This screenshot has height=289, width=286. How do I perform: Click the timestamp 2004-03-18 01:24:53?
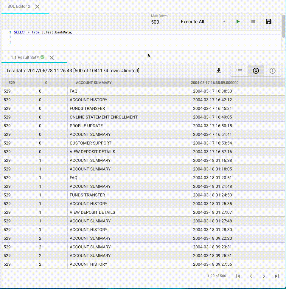point(212,195)
